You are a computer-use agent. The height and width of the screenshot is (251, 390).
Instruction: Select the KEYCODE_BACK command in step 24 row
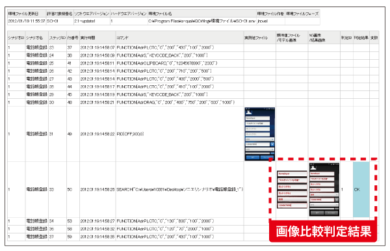179,55
